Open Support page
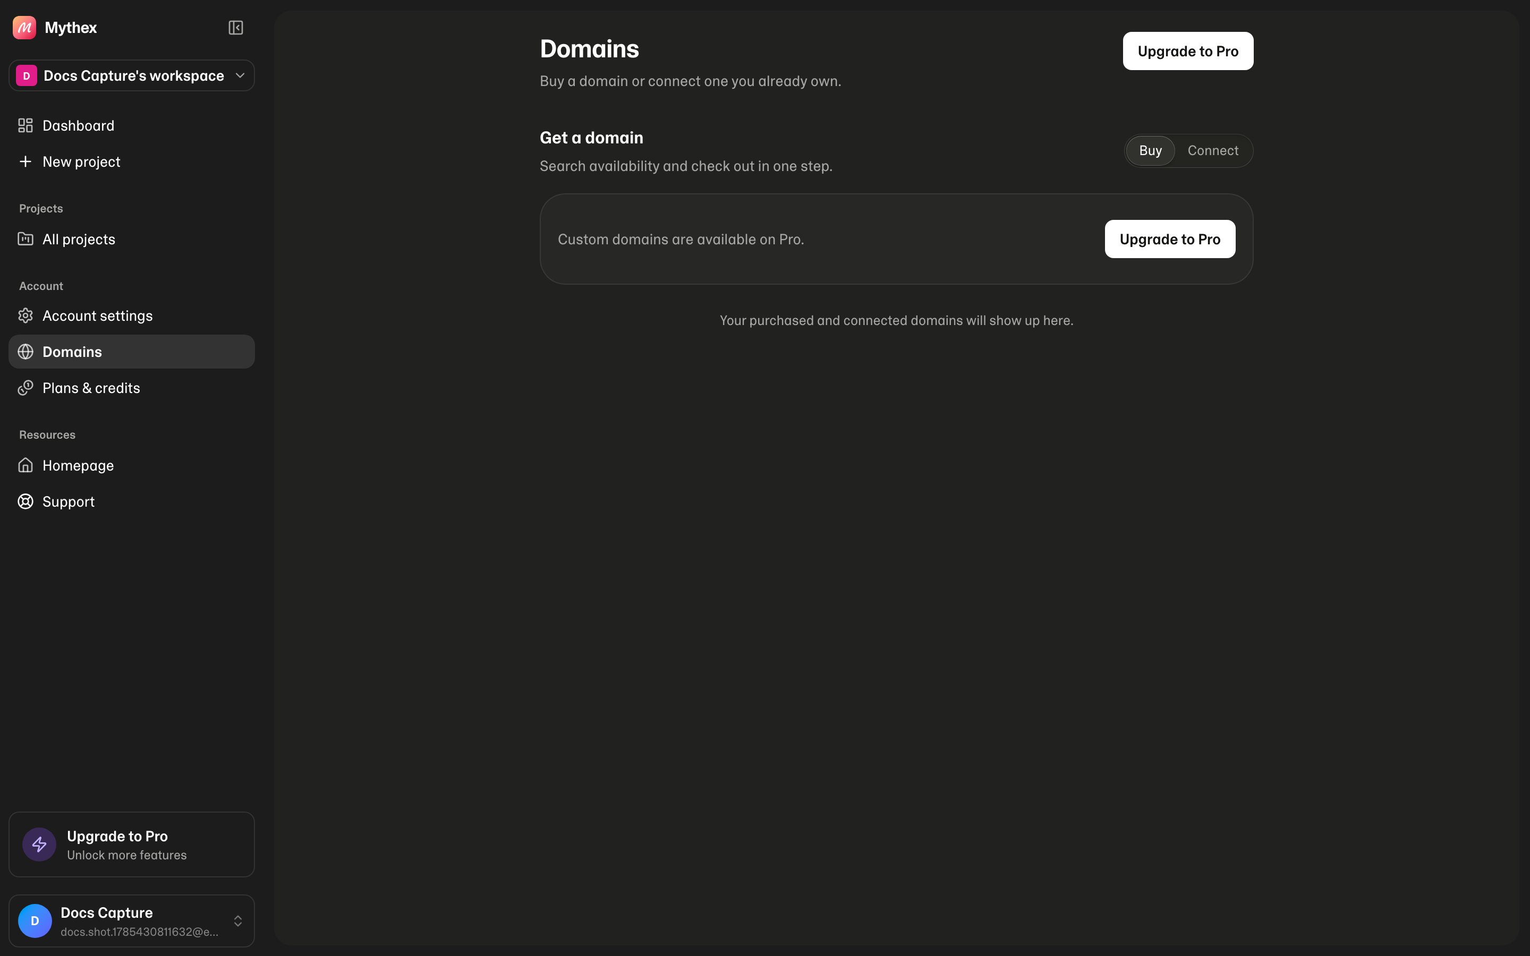The image size is (1530, 956). click(x=132, y=501)
